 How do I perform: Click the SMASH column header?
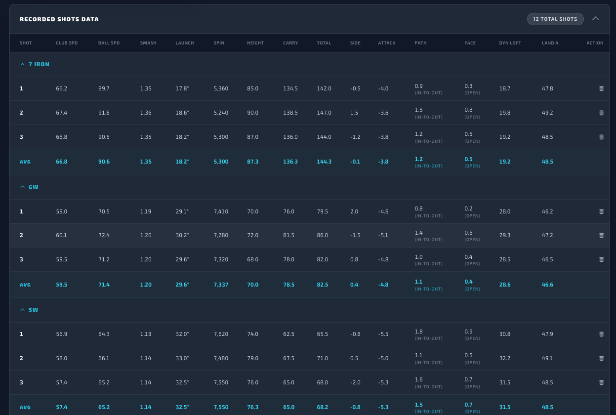148,43
